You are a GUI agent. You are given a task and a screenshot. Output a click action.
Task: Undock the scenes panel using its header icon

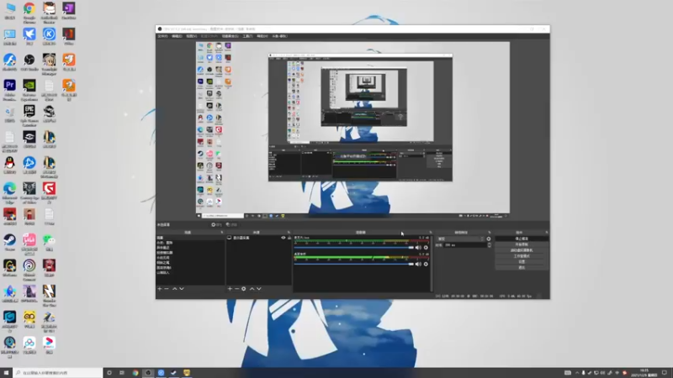(x=222, y=233)
